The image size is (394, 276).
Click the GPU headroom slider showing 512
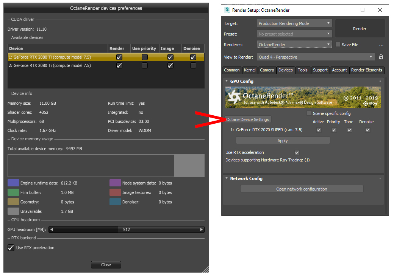coord(127,229)
